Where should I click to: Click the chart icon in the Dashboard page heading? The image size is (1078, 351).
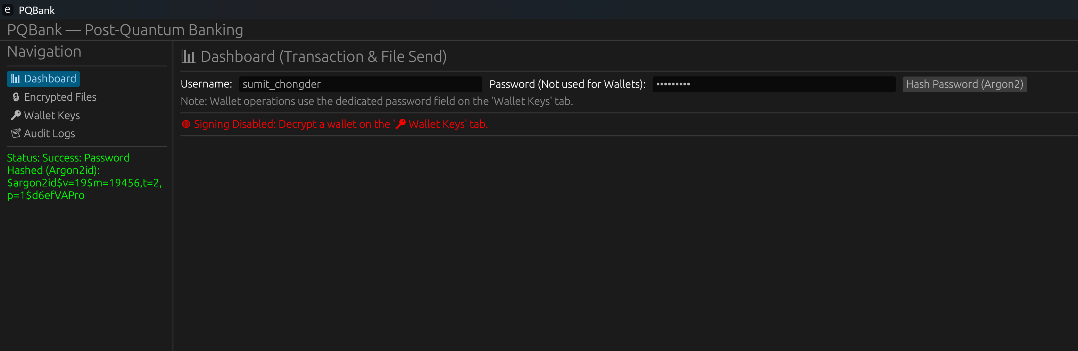pyautogui.click(x=188, y=57)
